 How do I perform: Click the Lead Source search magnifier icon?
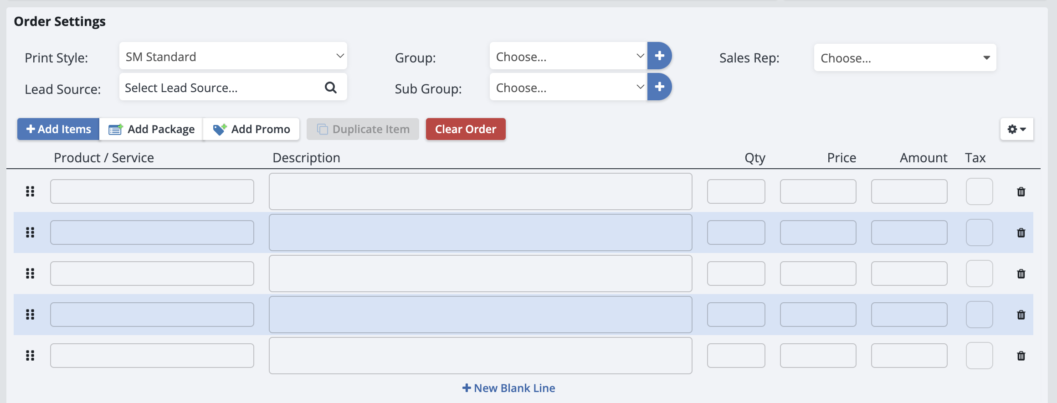point(331,88)
